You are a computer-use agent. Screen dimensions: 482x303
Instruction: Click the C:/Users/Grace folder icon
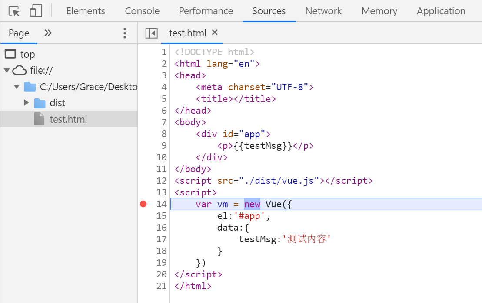point(30,87)
